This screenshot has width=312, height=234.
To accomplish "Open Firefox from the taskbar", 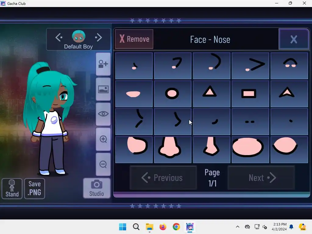I will 163,227.
